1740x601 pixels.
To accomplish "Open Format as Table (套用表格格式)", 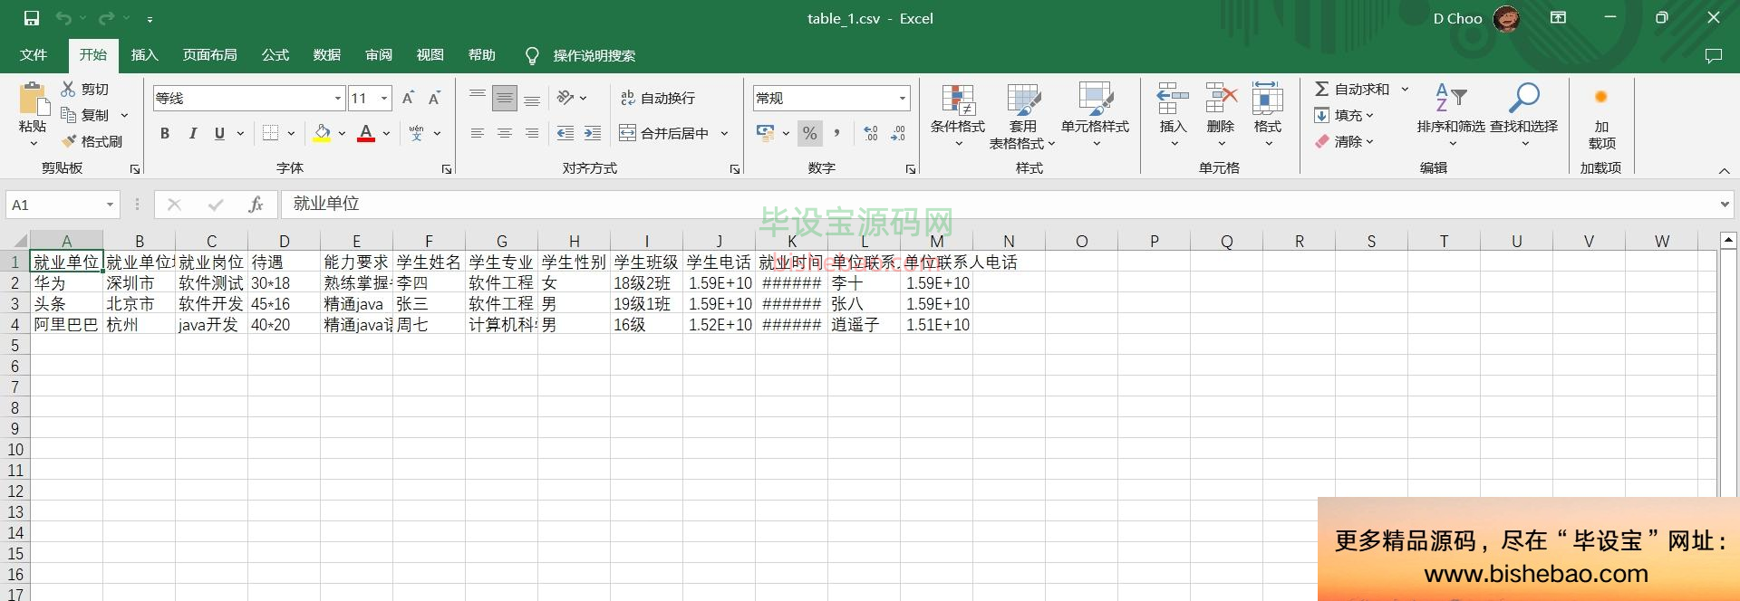I will click(1022, 116).
